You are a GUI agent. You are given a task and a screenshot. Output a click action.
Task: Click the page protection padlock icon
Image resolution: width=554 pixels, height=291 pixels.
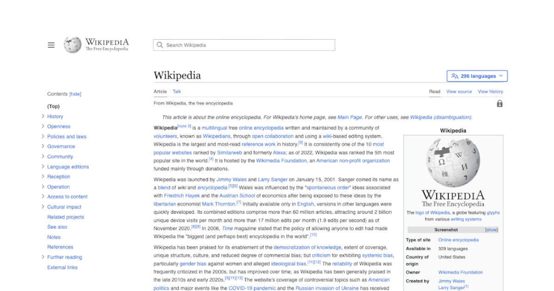point(499,104)
